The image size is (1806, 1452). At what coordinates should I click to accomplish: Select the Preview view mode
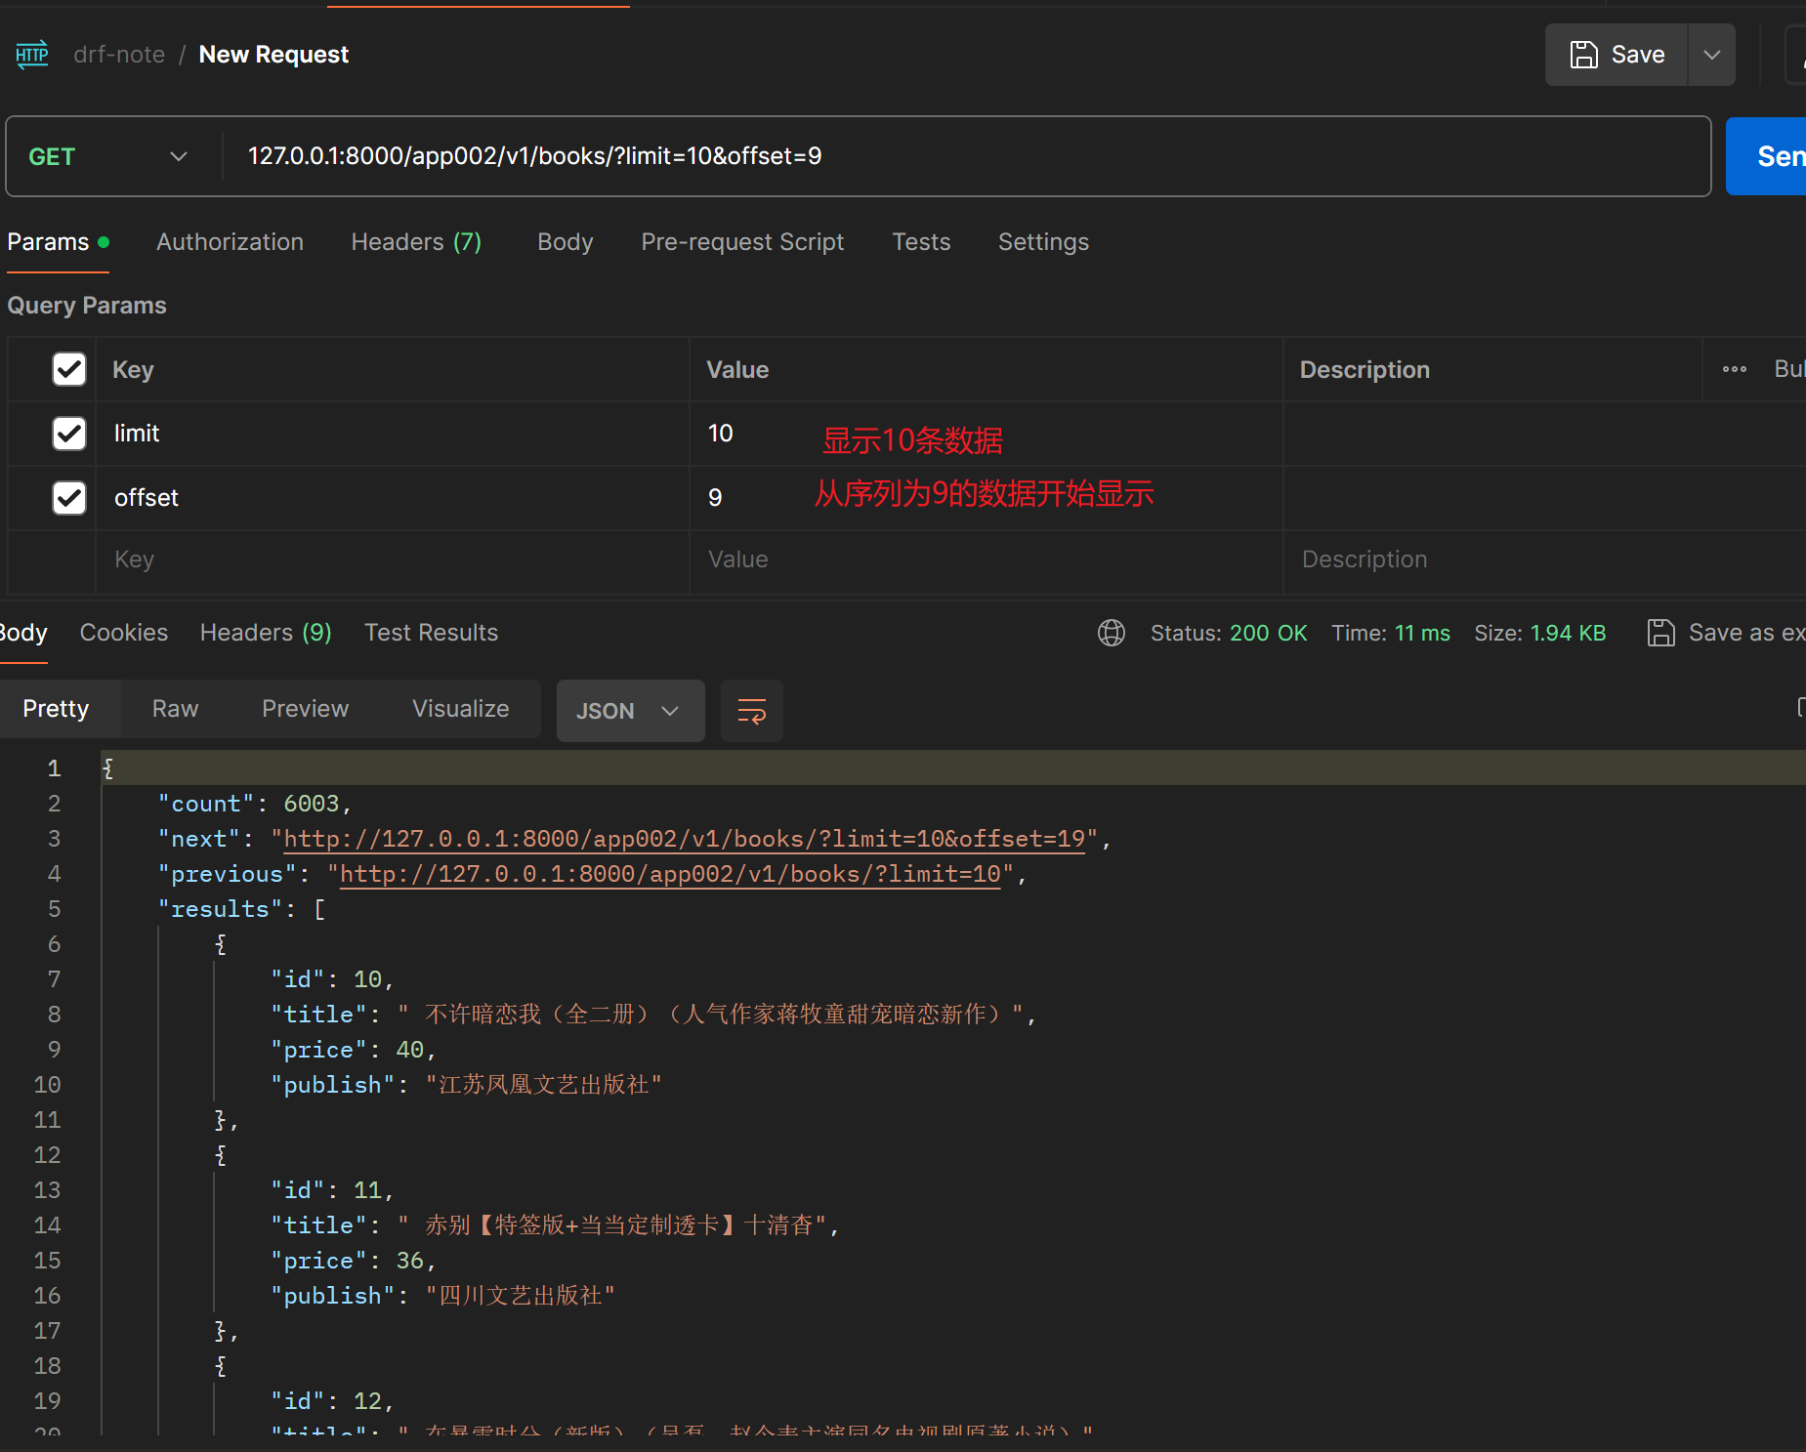click(306, 709)
